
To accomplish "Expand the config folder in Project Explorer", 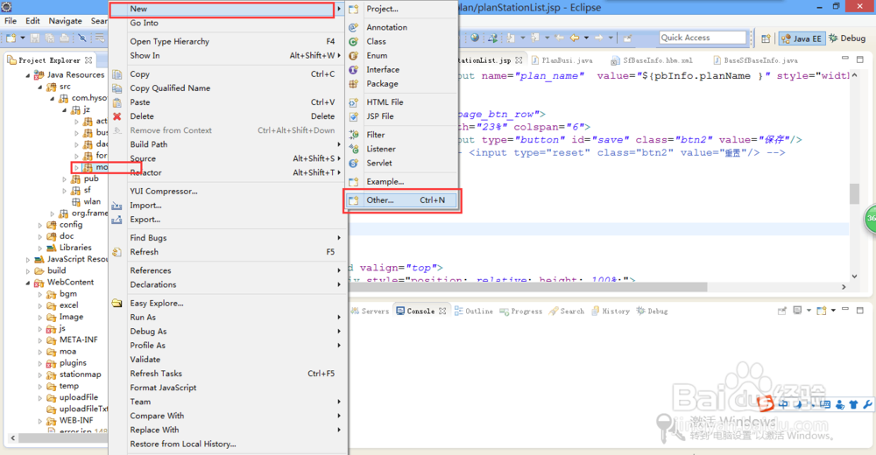I will (39, 225).
